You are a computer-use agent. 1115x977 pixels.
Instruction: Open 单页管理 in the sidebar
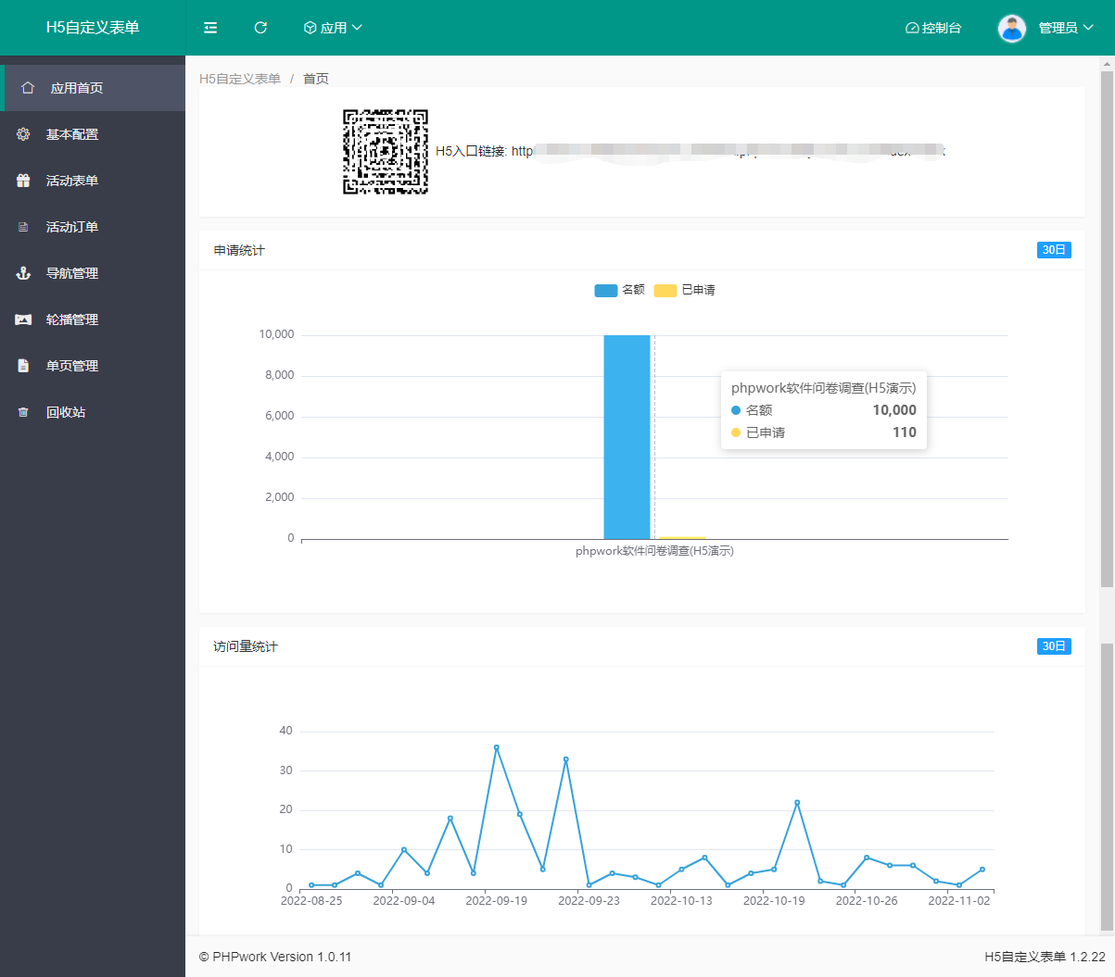click(93, 366)
